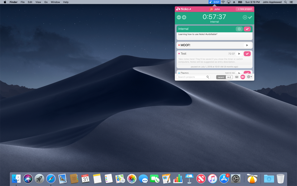Create a project with + new project

(245, 9)
